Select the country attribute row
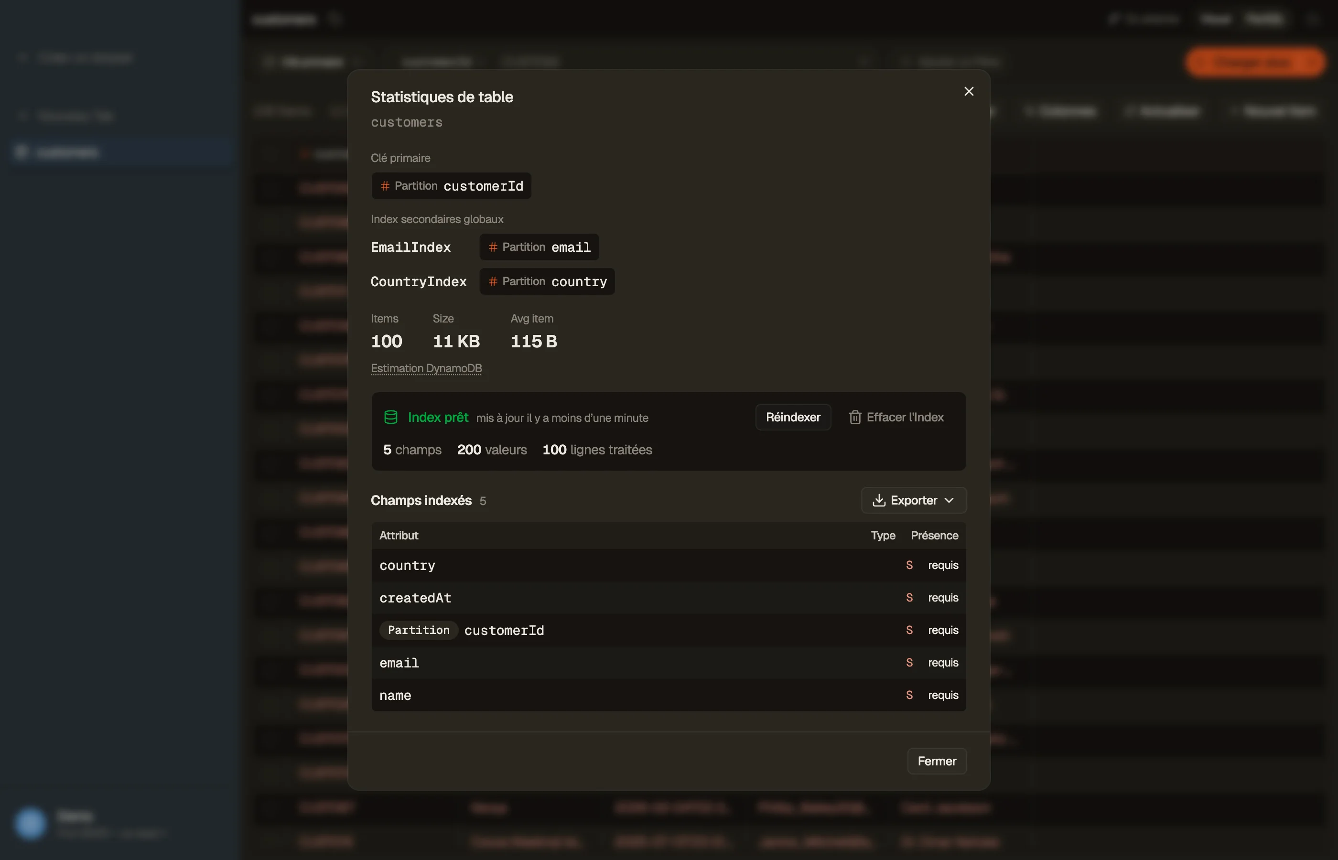The height and width of the screenshot is (860, 1338). [x=669, y=566]
